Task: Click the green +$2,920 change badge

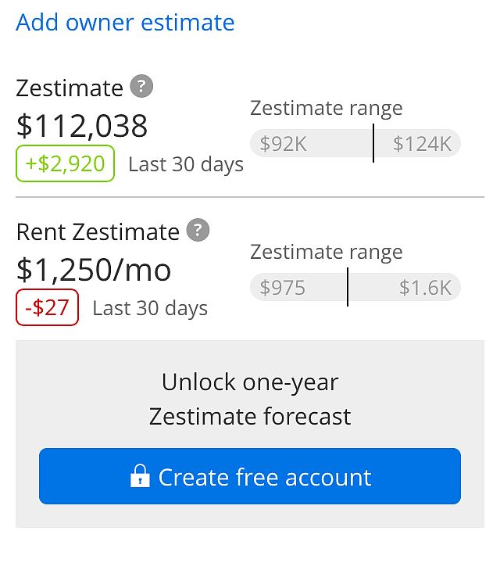Action: point(66,164)
